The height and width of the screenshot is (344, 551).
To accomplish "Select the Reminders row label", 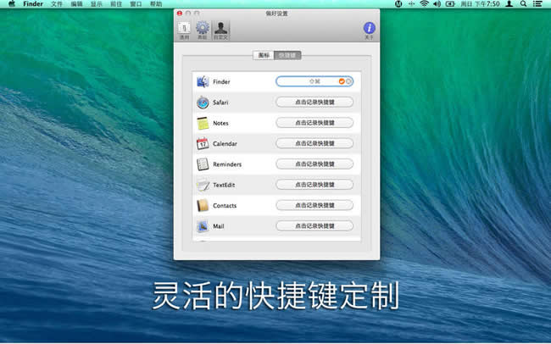I will coord(227,164).
